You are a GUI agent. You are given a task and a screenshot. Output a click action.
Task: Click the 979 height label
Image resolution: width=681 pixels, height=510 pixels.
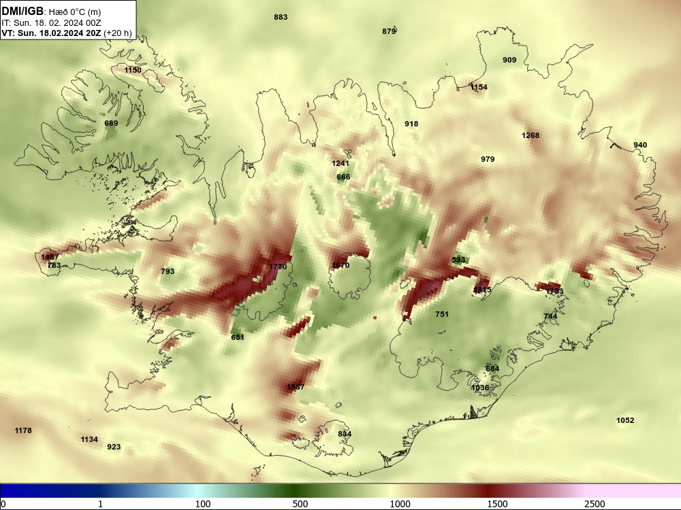pos(488,159)
